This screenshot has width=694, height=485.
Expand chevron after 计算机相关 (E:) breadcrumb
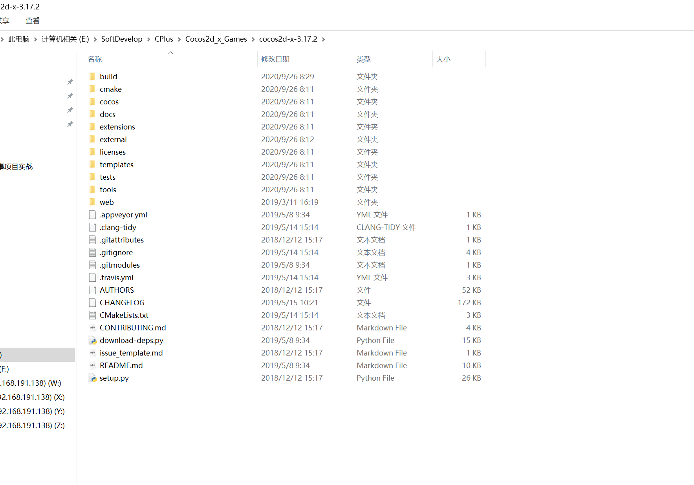(x=95, y=39)
